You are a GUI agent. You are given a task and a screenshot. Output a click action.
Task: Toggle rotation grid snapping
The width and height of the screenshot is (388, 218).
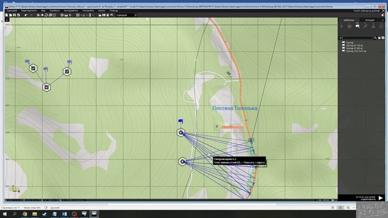[84, 15]
